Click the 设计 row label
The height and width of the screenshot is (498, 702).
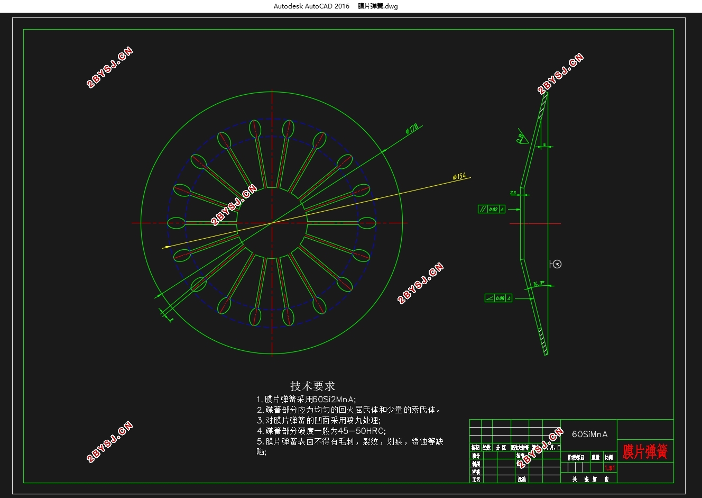[476, 456]
